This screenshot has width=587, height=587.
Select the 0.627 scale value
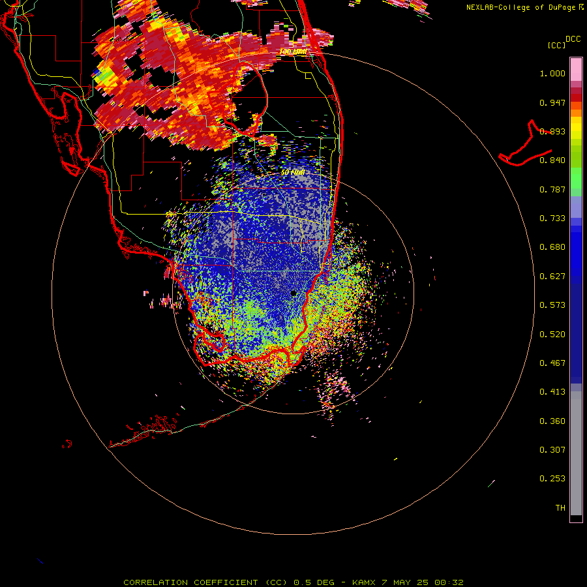[552, 277]
